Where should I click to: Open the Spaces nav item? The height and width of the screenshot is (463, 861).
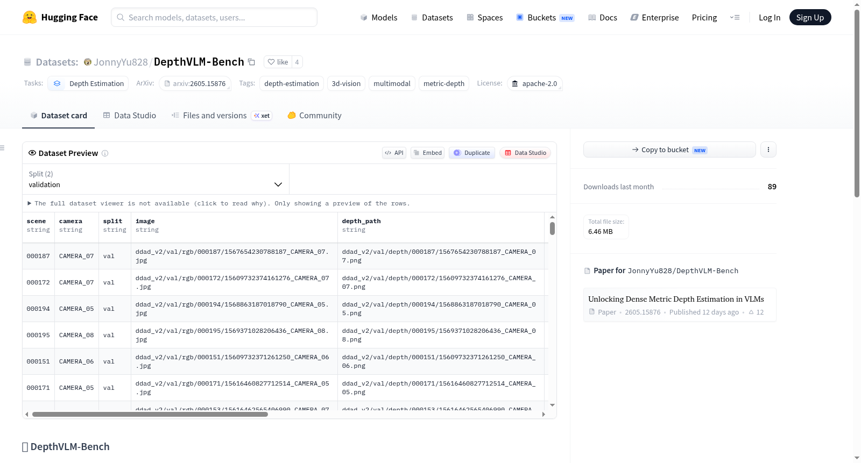[484, 17]
